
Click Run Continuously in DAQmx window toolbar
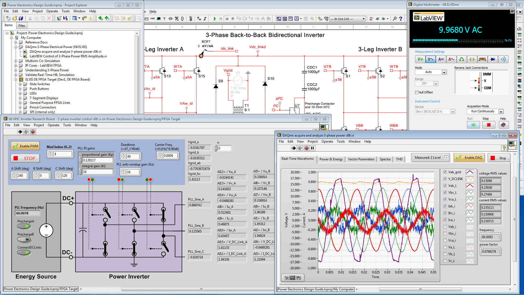(x=300, y=148)
